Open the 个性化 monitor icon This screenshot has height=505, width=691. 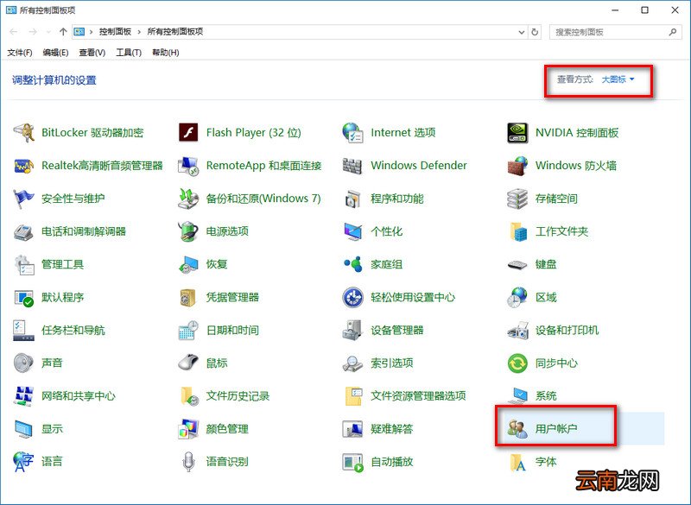352,231
